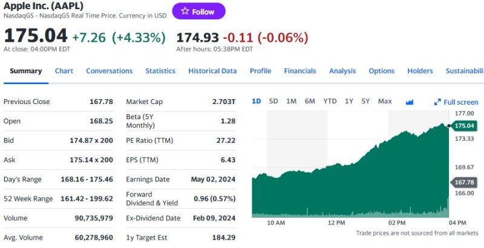Image resolution: width=484 pixels, height=248 pixels.
Task: Open the Financials tab
Action: coord(300,71)
